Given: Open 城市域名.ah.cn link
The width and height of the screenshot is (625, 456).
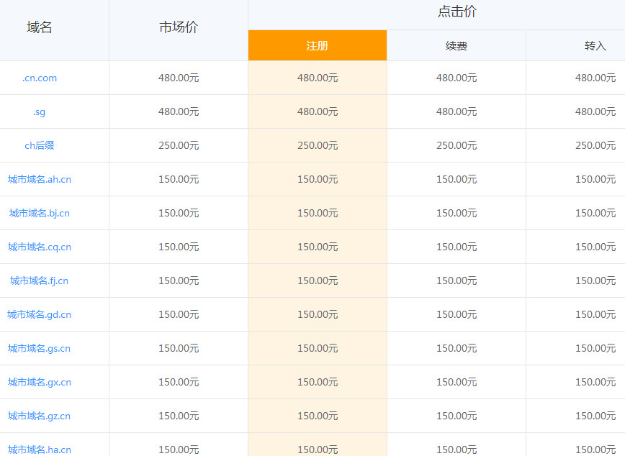Looking at the screenshot, I should pyautogui.click(x=40, y=180).
